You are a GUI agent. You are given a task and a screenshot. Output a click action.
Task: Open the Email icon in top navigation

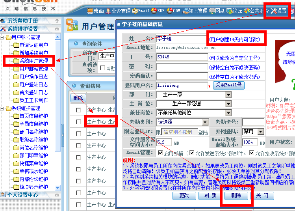pyautogui.click(x=141, y=11)
